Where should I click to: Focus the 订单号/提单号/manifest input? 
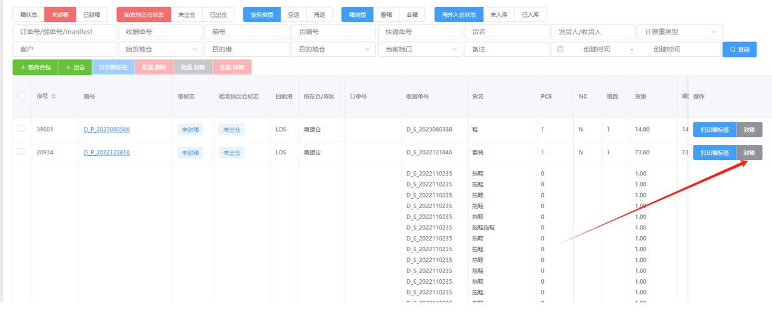(64, 32)
